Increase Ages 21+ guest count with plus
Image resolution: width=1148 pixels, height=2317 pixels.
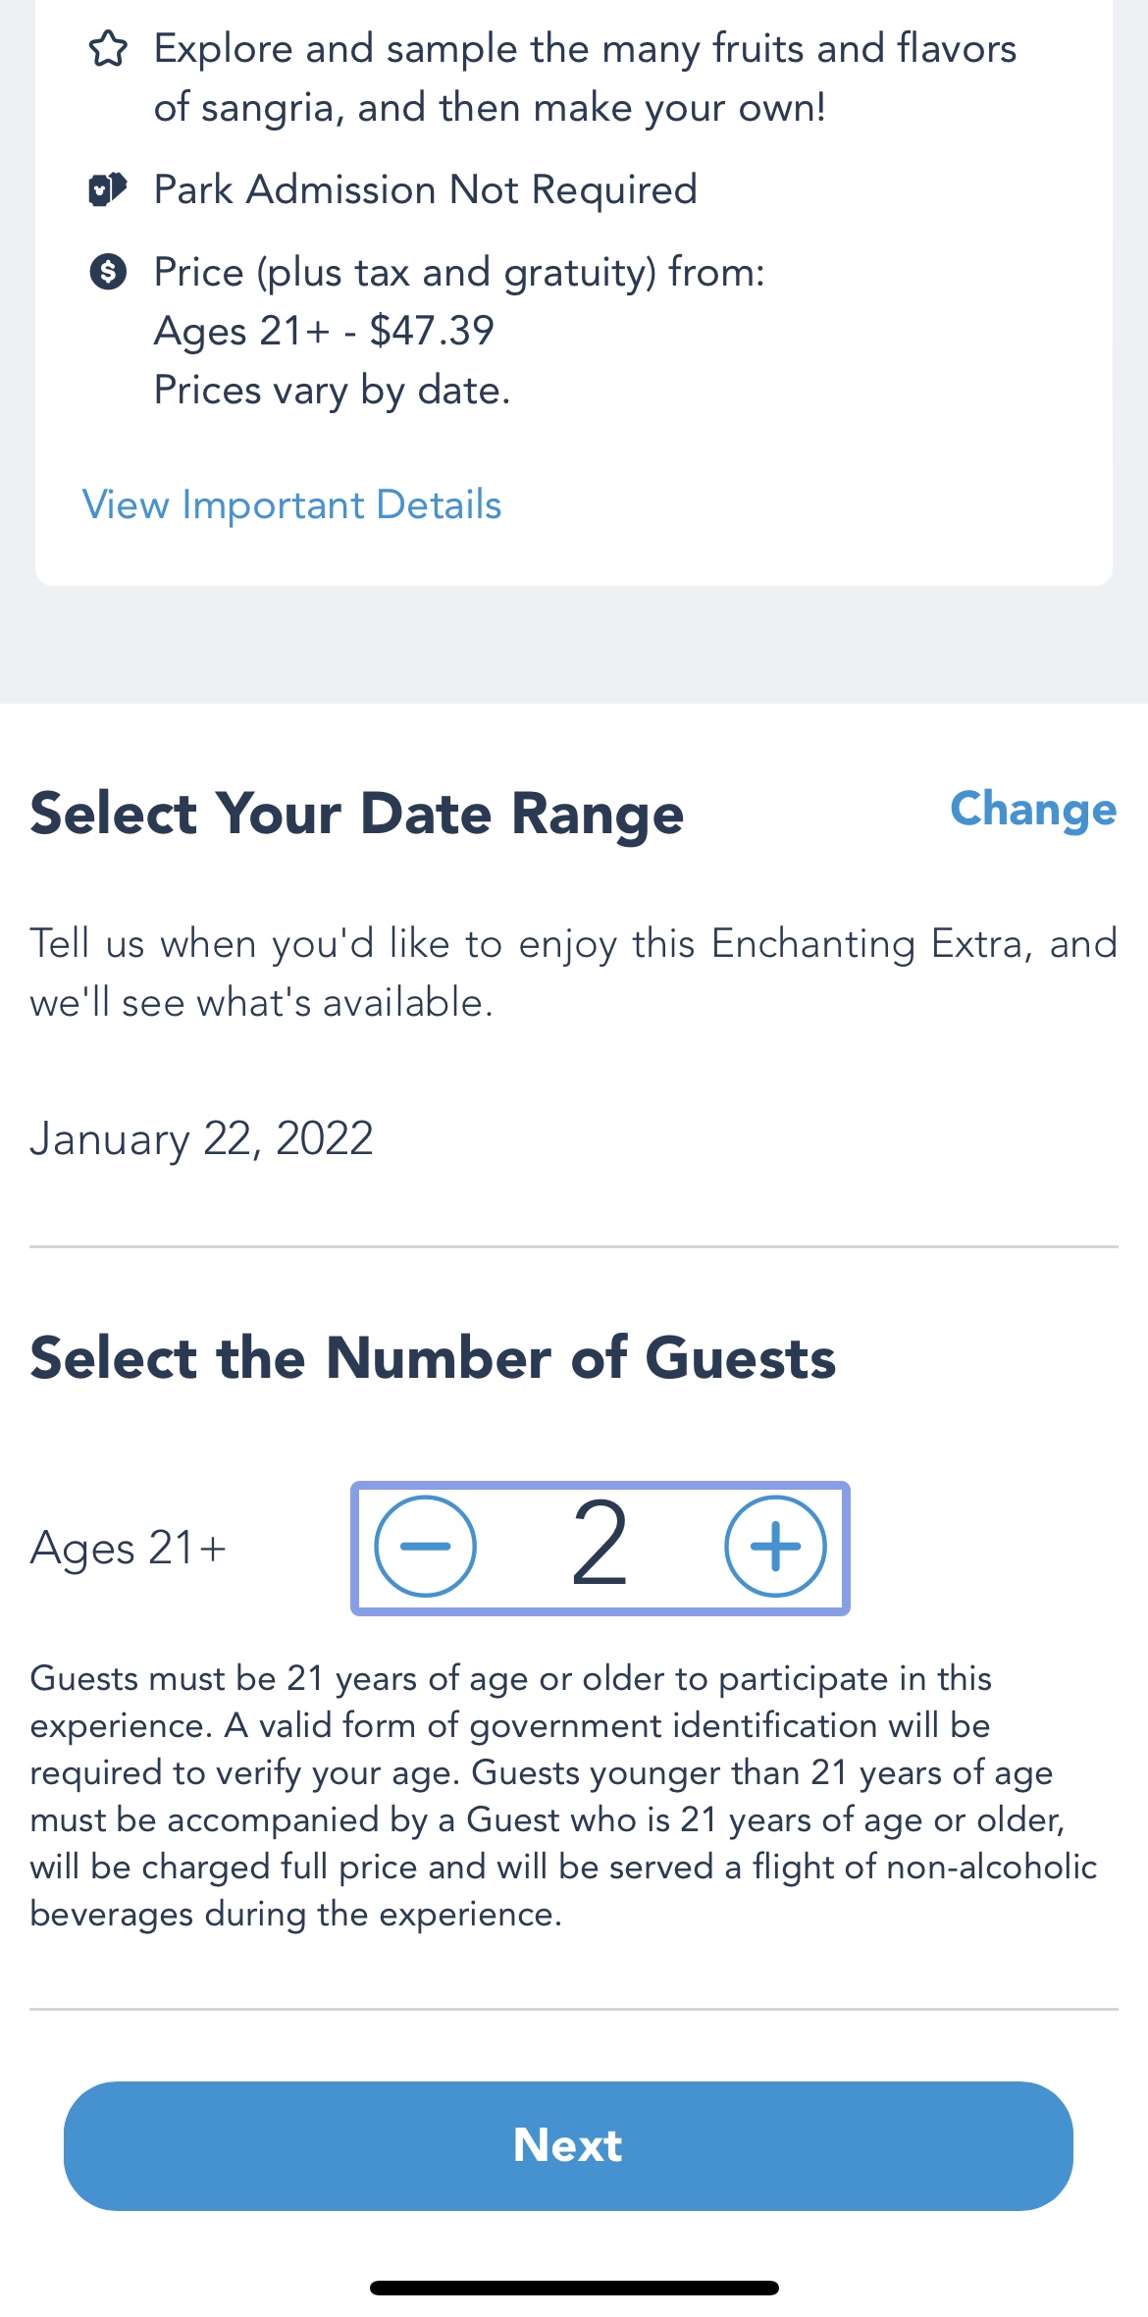[775, 1547]
